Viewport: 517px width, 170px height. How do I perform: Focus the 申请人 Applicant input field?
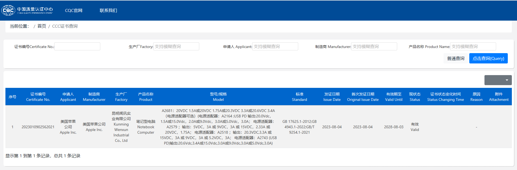(x=275, y=46)
